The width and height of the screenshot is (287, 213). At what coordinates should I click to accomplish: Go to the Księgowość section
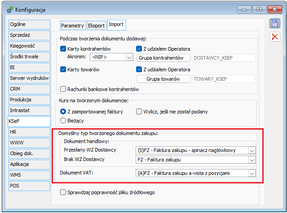coord(29,45)
